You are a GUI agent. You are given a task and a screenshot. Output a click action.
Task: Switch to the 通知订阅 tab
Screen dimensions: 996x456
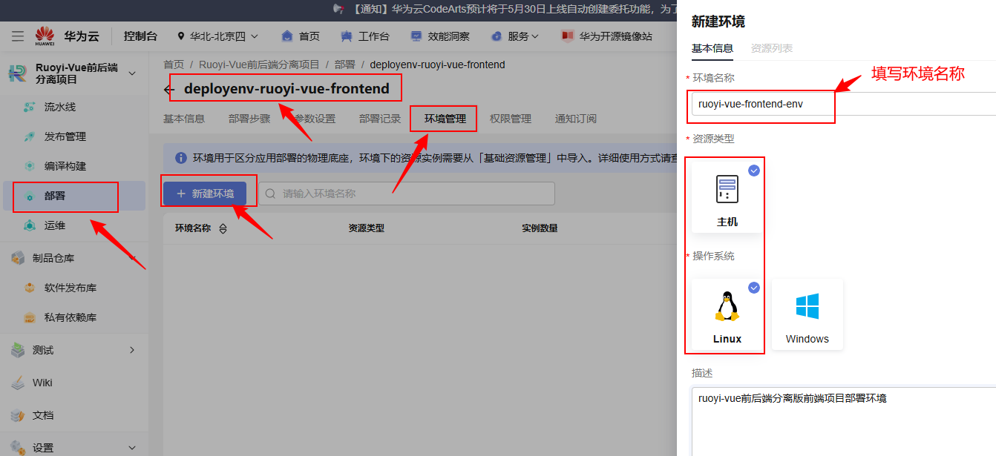pyautogui.click(x=576, y=119)
